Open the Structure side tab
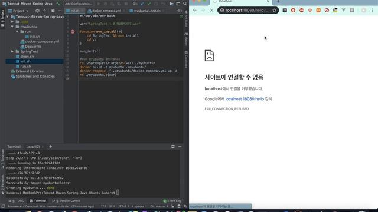The image size is (378, 212). pos(2,158)
